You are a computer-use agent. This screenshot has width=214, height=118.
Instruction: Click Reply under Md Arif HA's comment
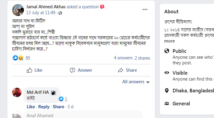(44, 107)
